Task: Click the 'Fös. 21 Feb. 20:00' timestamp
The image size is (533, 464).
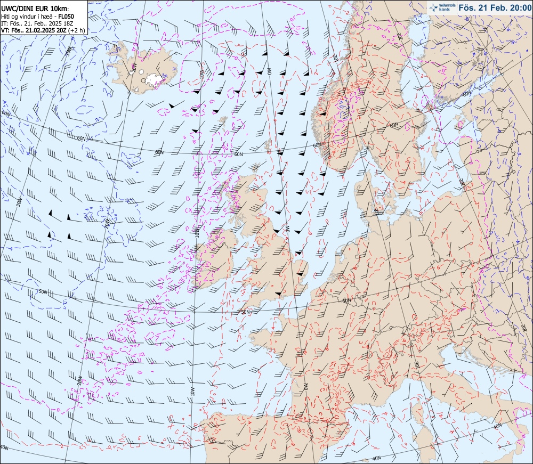Action: click(x=495, y=7)
